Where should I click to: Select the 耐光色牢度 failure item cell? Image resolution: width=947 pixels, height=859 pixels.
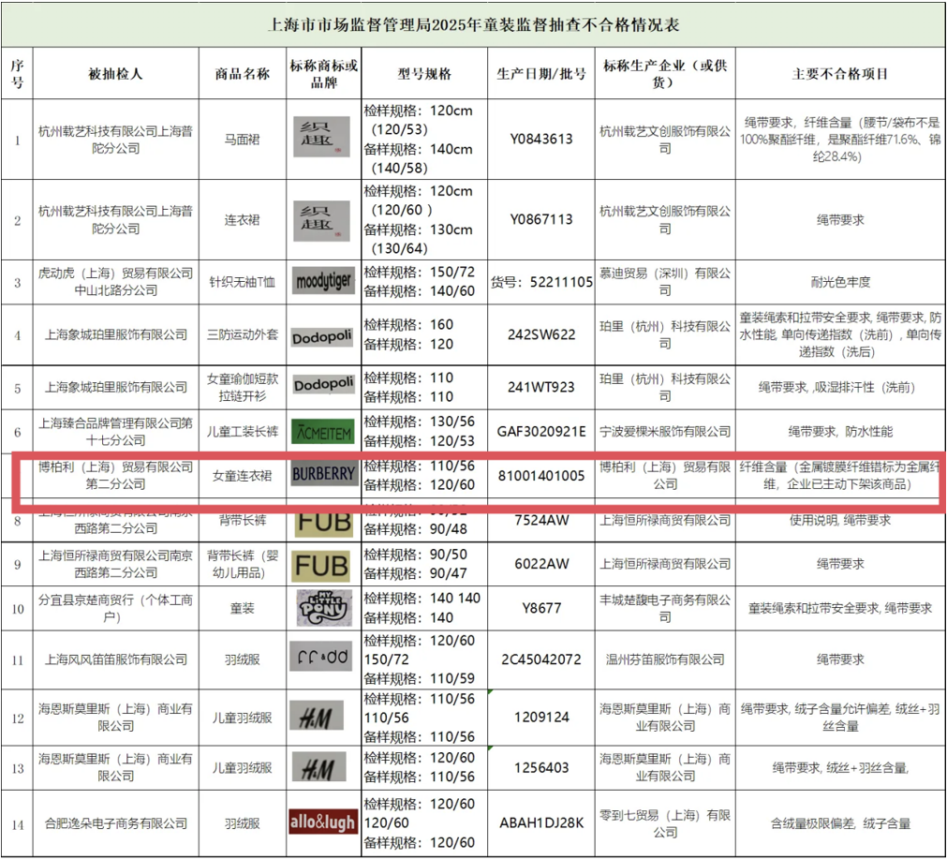pyautogui.click(x=839, y=281)
